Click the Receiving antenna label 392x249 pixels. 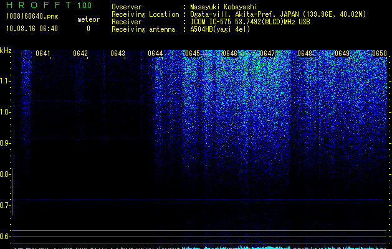143,29
